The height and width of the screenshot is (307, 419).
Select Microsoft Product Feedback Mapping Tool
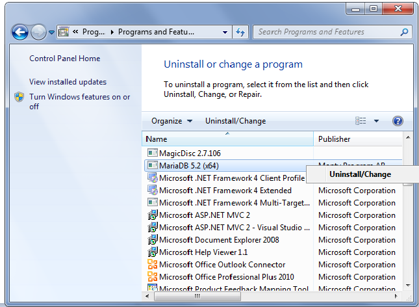[x=234, y=288]
